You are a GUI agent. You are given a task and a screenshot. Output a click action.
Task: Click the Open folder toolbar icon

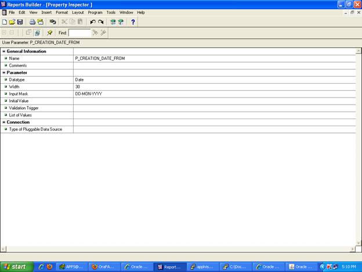click(x=12, y=22)
